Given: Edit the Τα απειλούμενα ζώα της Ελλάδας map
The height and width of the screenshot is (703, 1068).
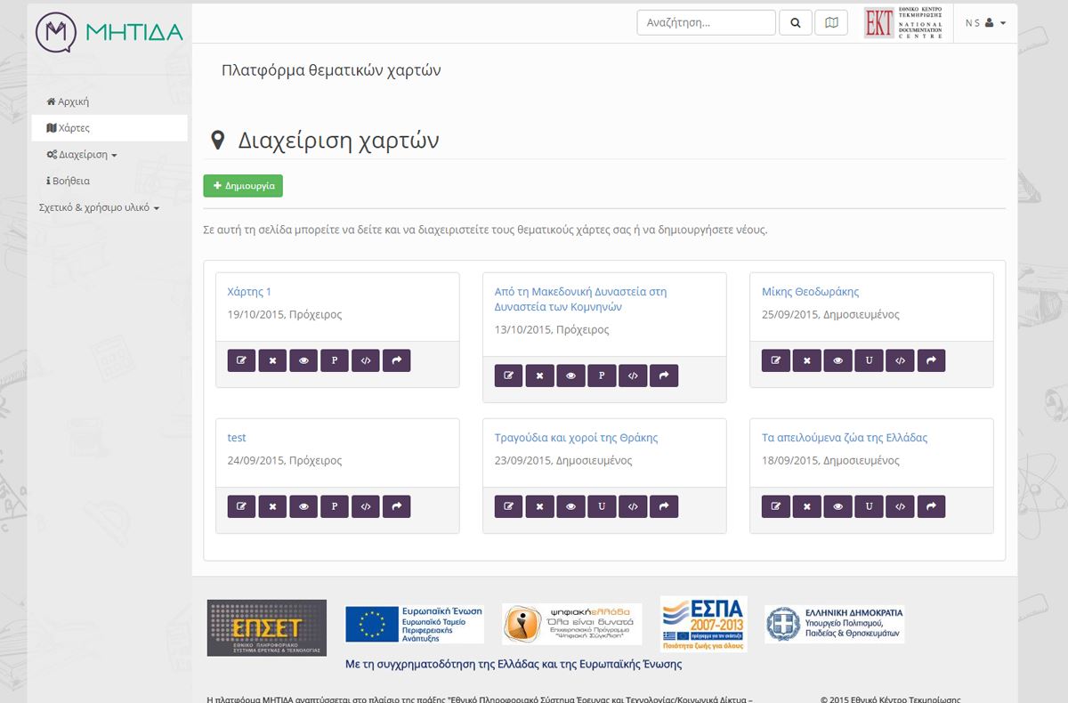Looking at the screenshot, I should [x=775, y=506].
